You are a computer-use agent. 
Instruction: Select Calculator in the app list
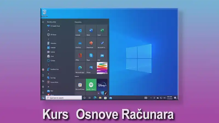coord(53,43)
